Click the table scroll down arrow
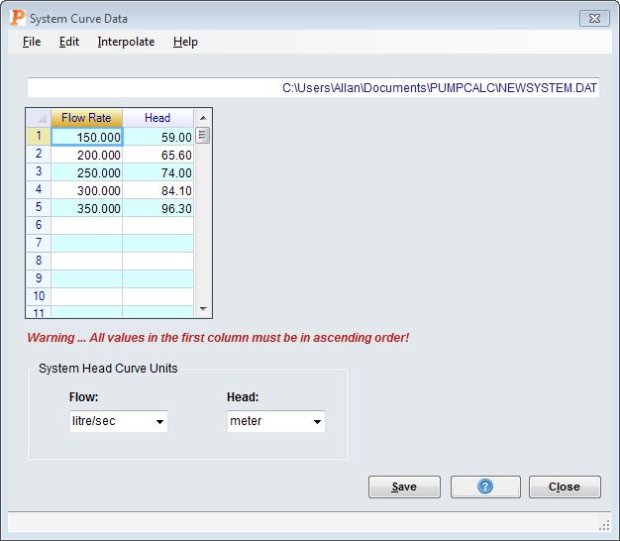The image size is (620, 541). 203,308
